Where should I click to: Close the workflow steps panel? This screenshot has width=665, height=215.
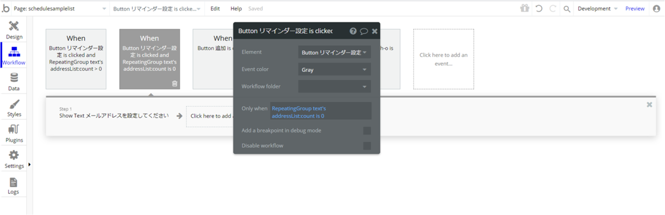649,104
